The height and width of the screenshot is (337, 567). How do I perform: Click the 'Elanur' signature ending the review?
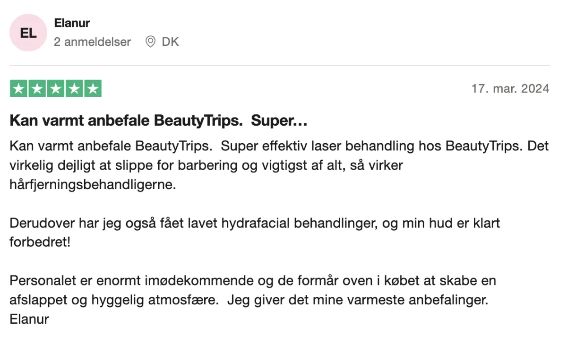pos(29,320)
